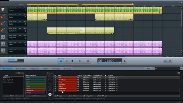This screenshot has width=183, height=103.
Task: Click the rightmost view button in transport bar
Action: click(x=170, y=61)
